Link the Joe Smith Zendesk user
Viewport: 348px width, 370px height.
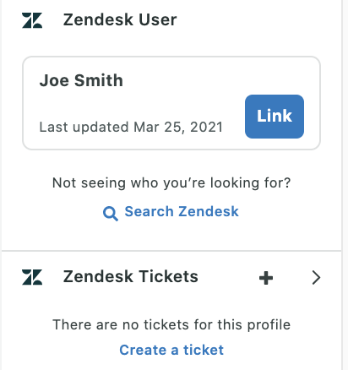(275, 117)
